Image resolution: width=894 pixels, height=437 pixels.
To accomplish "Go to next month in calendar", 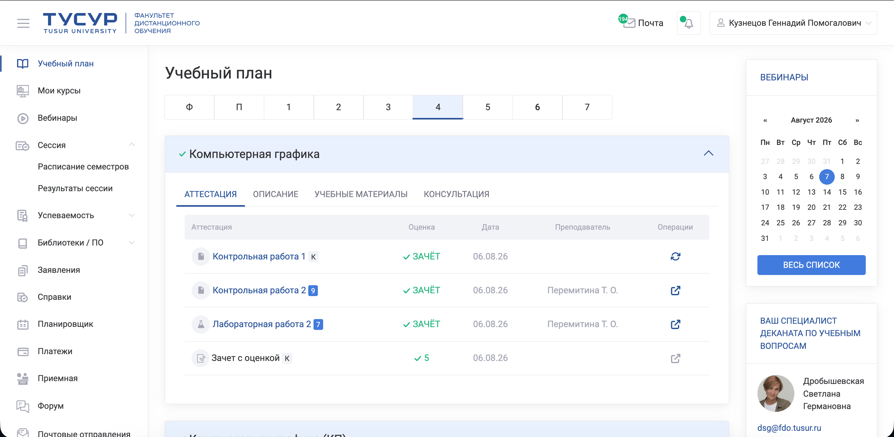I will (857, 120).
